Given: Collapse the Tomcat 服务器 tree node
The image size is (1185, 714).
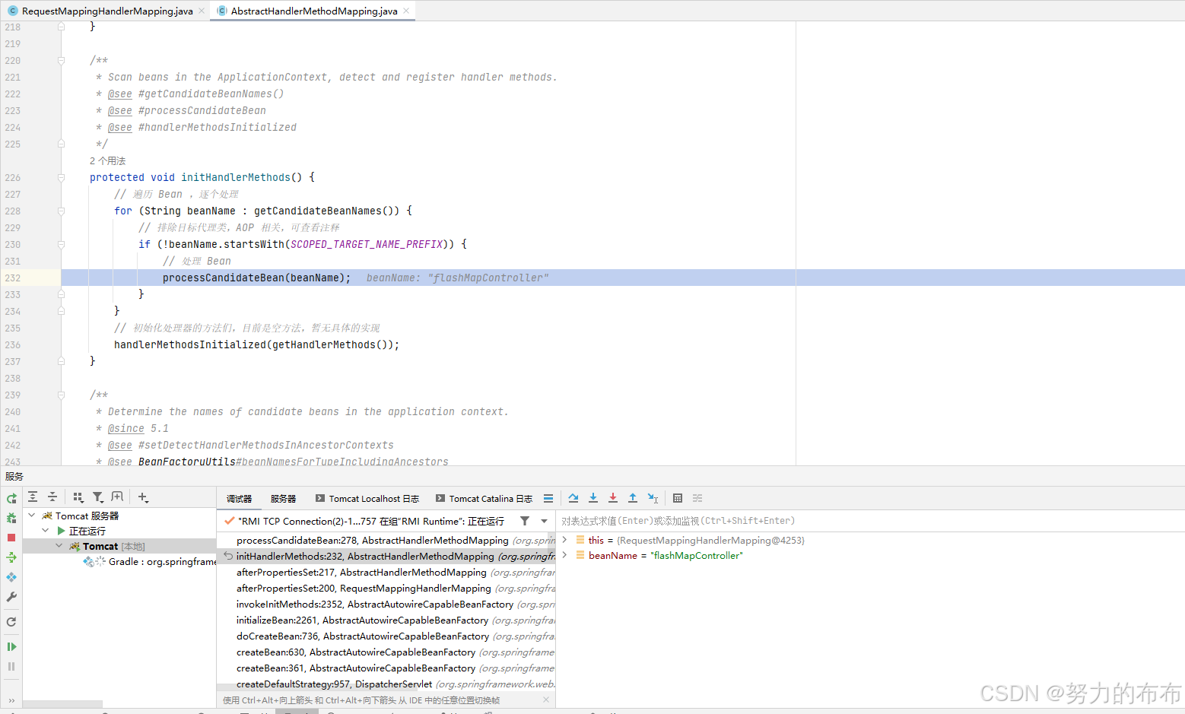Looking at the screenshot, I should point(32,516).
